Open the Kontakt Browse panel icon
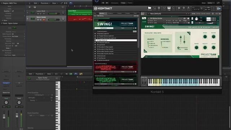The width and height of the screenshot is (231, 130). click(149, 8)
